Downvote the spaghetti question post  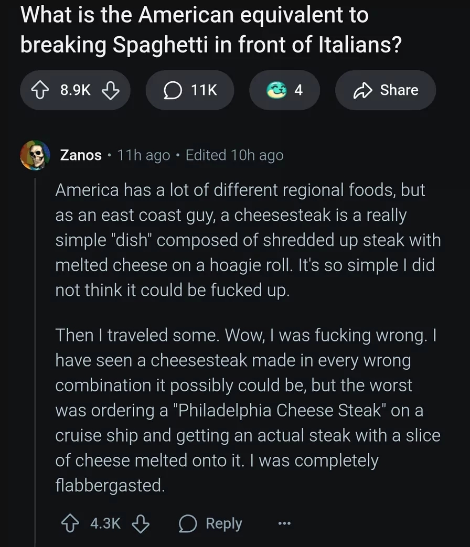(110, 90)
